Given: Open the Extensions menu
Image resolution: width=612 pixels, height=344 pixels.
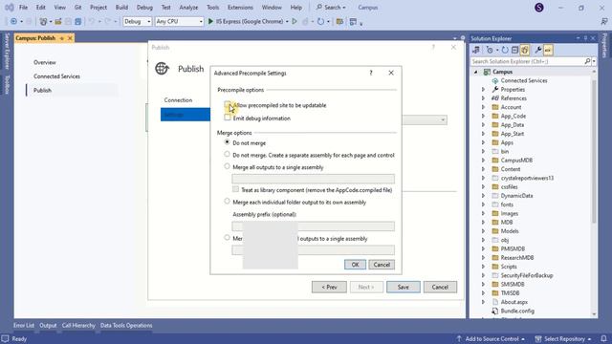Looking at the screenshot, I should (240, 8).
